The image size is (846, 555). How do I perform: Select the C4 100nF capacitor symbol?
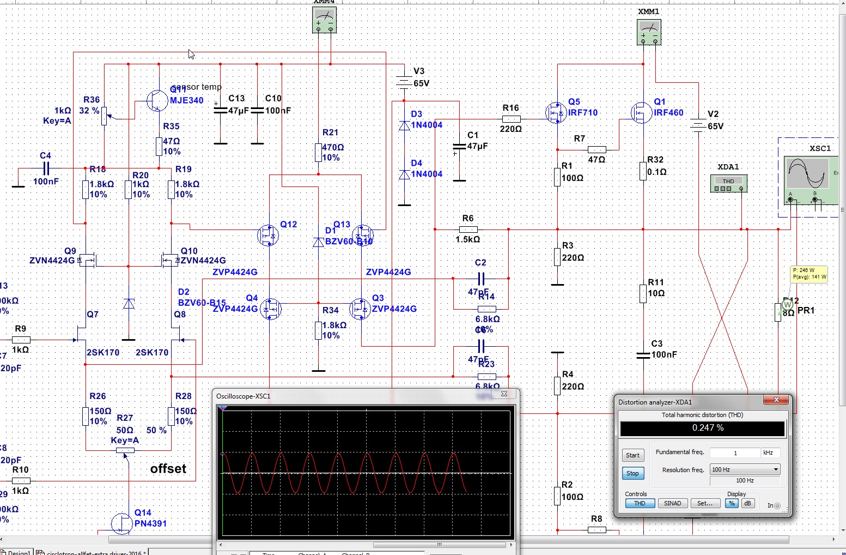[x=46, y=168]
